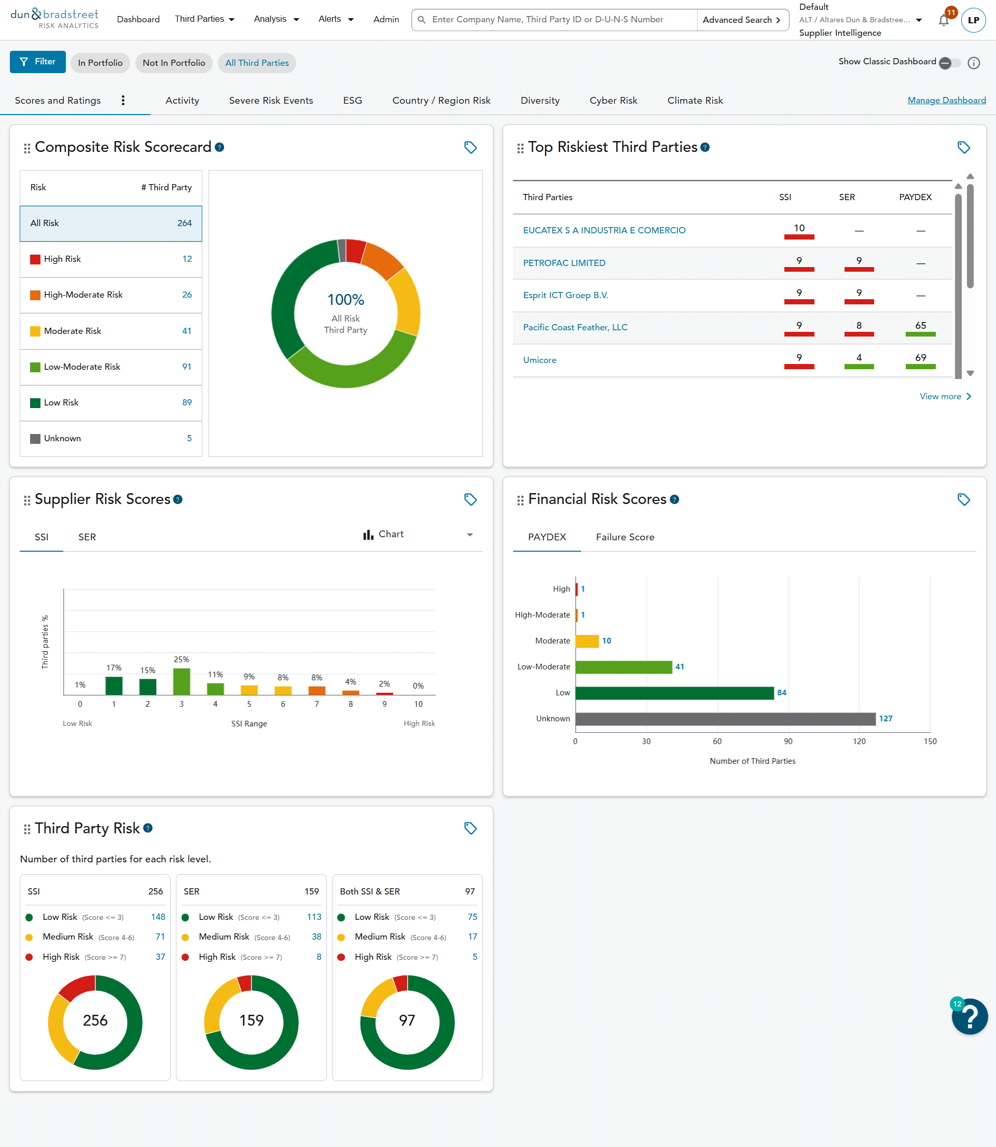This screenshot has height=1147, width=996.
Task: Open the floating help question-mark button
Action: click(x=969, y=1016)
